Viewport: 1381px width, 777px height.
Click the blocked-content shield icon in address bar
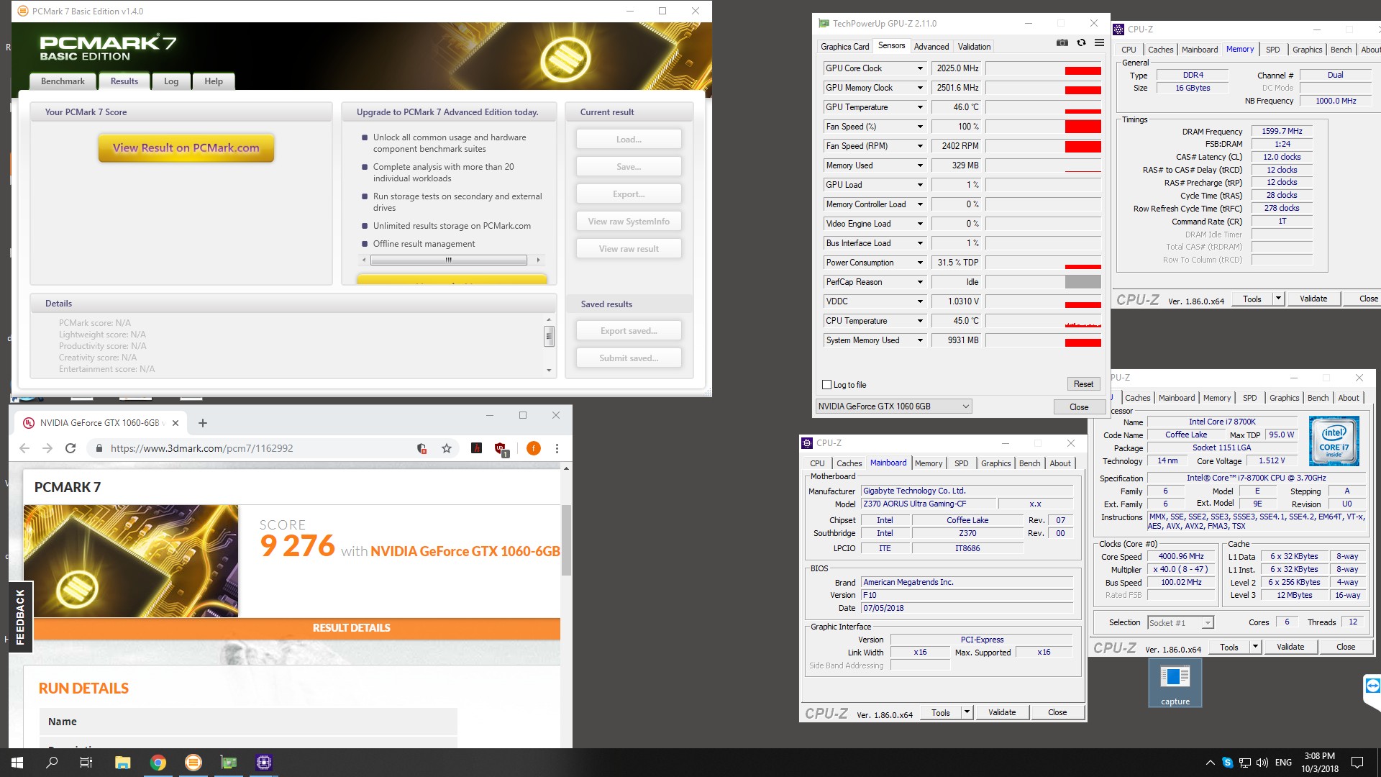[x=422, y=448]
